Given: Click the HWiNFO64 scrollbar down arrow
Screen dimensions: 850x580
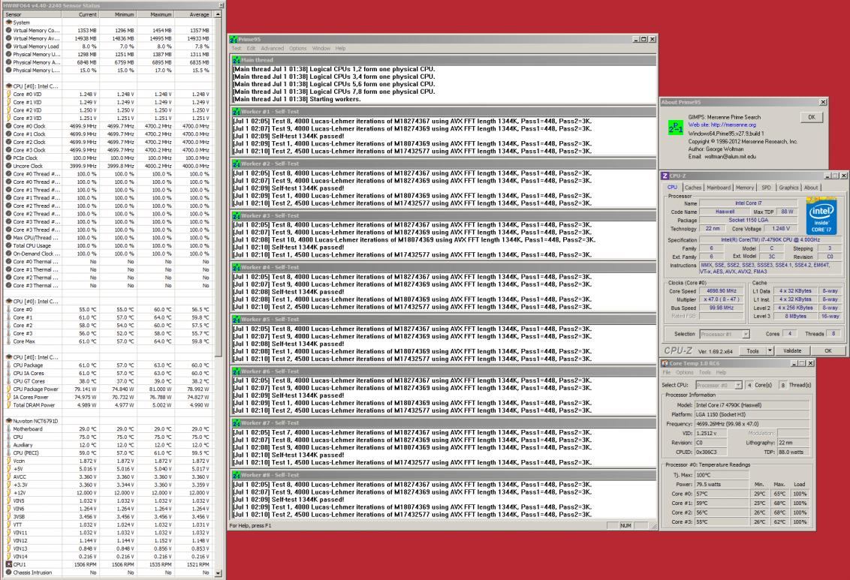Looking at the screenshot, I should point(219,573).
